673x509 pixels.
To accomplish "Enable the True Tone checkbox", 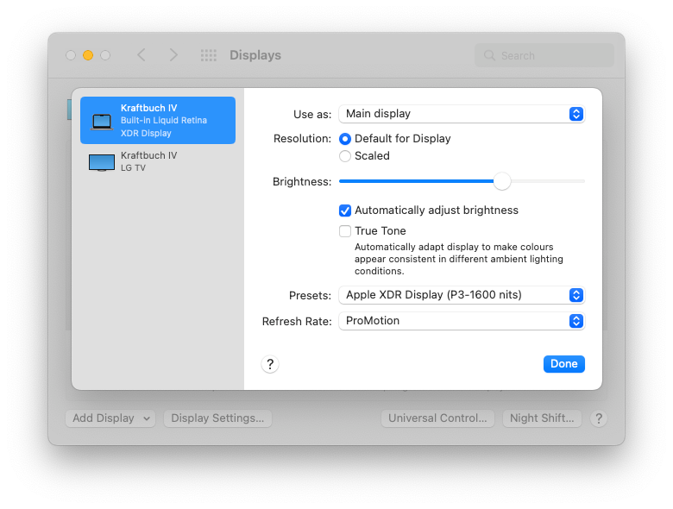I will click(345, 231).
